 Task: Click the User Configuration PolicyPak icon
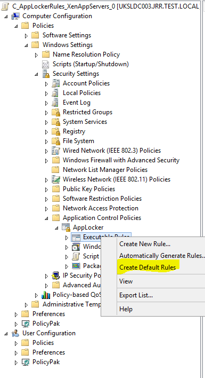tap(26, 362)
